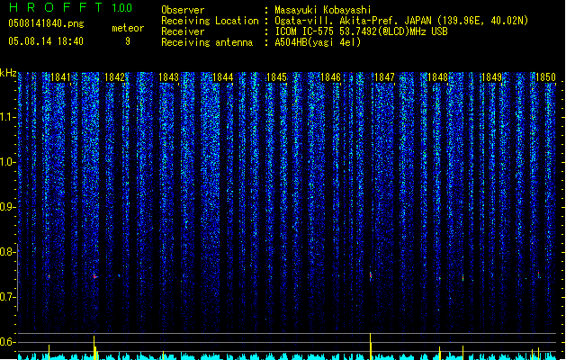Click the Receiving Location label

pos(210,21)
